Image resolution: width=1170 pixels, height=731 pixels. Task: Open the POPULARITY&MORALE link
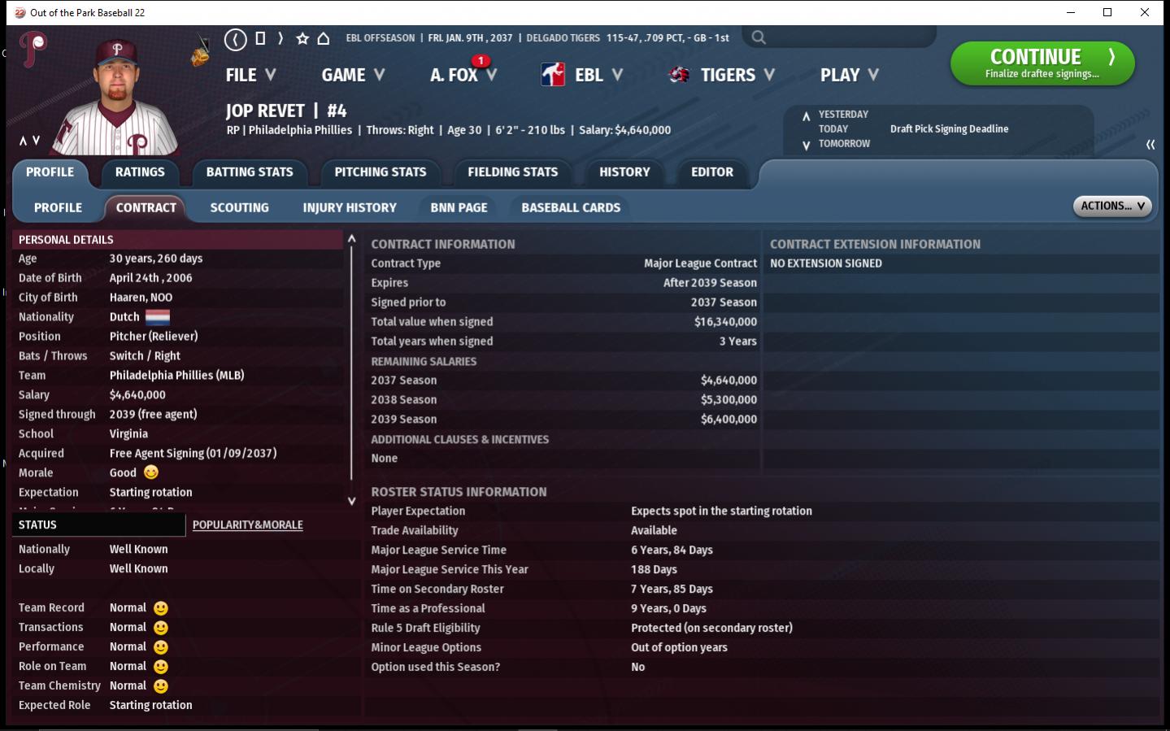point(247,525)
